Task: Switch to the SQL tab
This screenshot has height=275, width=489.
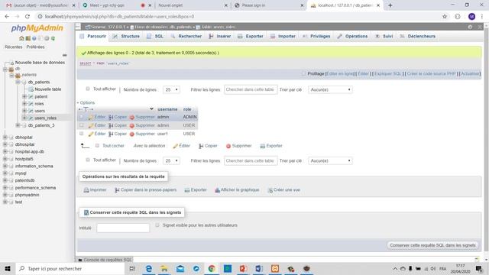Action: (x=155, y=37)
